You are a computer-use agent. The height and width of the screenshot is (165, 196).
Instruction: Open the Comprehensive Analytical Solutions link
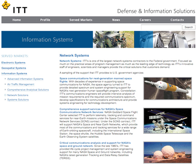28,90
